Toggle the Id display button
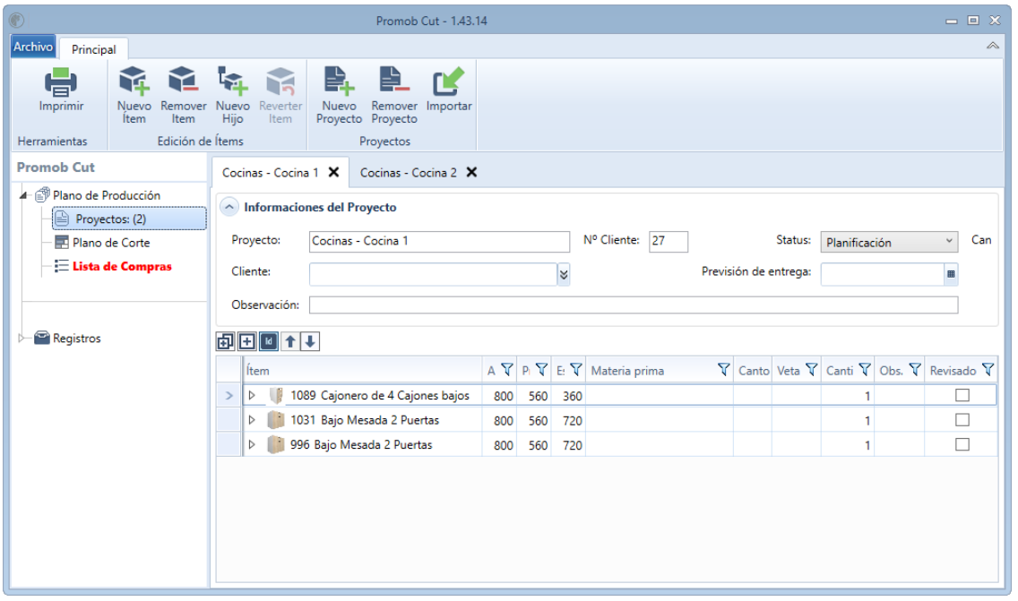The width and height of the screenshot is (1018, 601). (x=269, y=341)
